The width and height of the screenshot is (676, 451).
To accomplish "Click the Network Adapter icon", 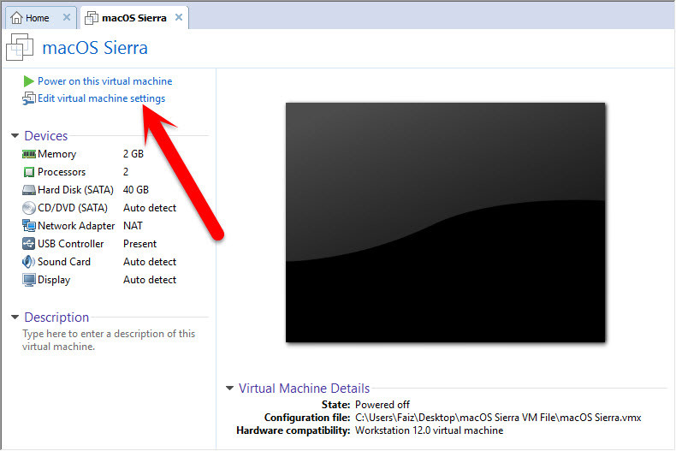I will (x=29, y=226).
